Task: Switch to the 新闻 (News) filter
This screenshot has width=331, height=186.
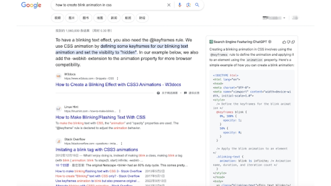Action: coord(114,18)
